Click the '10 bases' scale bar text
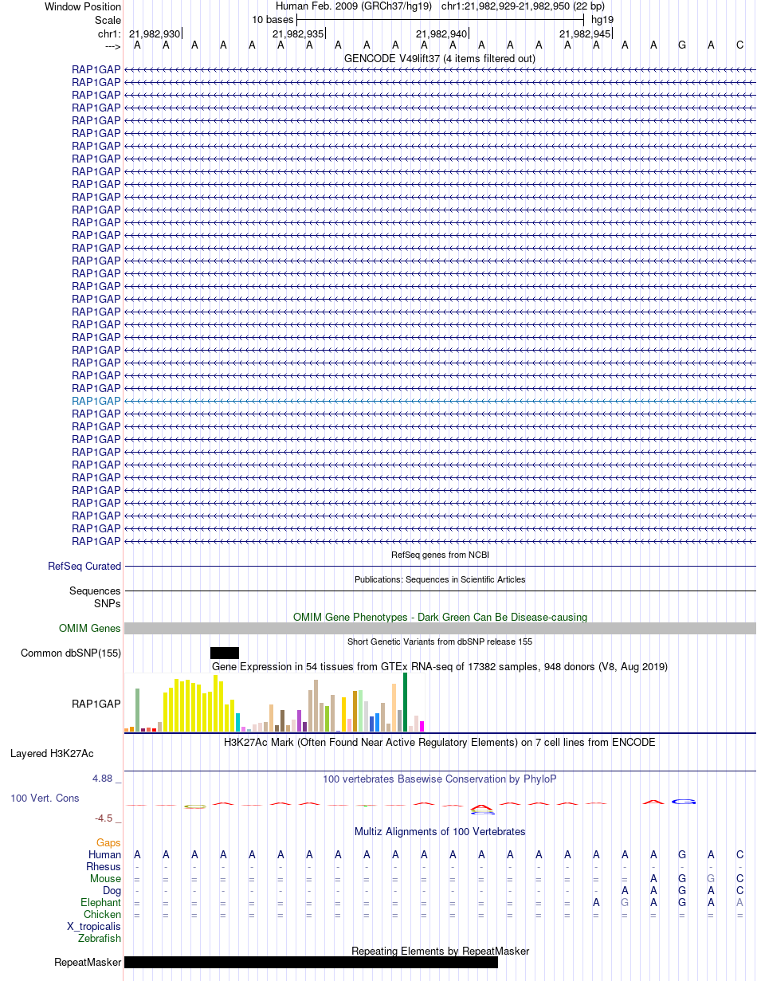The height and width of the screenshot is (981, 757). click(x=273, y=19)
